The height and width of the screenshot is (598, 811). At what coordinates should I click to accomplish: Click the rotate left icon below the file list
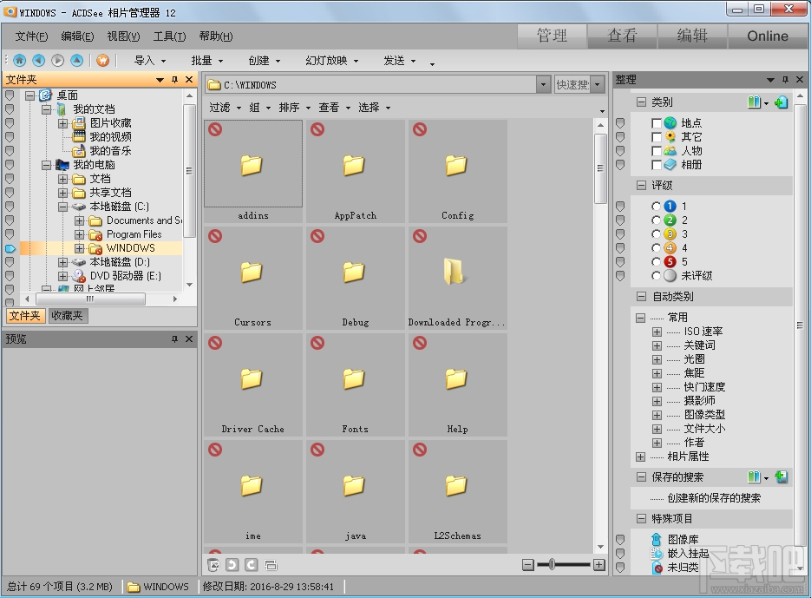(x=232, y=564)
